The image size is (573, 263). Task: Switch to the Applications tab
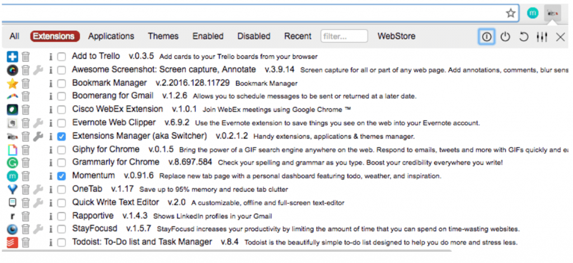pyautogui.click(x=111, y=36)
